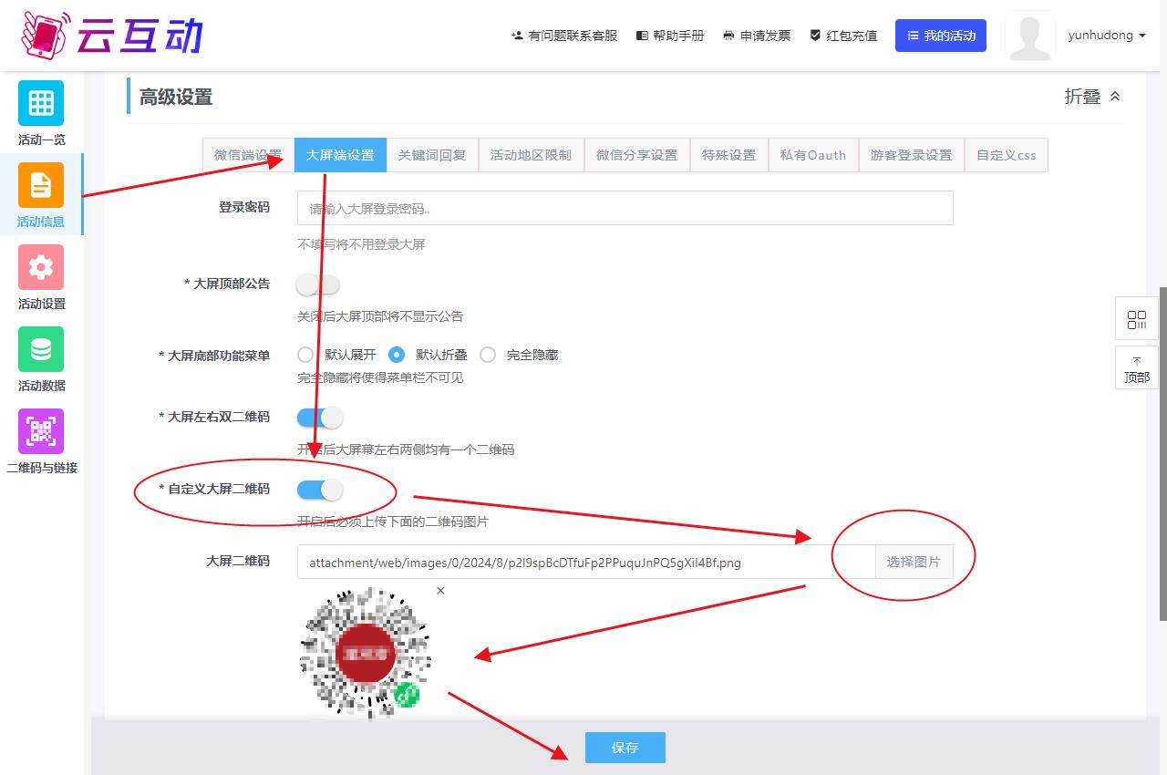Remove the uploaded QR image with X
Screen dimensions: 1167x775
[x=440, y=591]
